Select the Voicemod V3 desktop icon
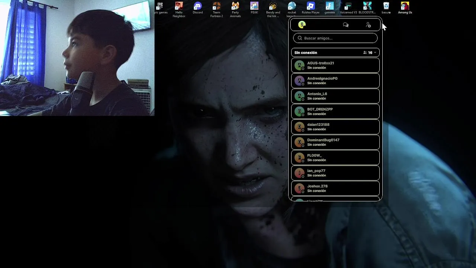 (348, 9)
